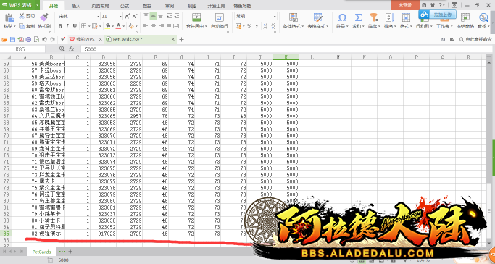Open the Filter funnel tool
The image size is (495, 264).
point(374,17)
